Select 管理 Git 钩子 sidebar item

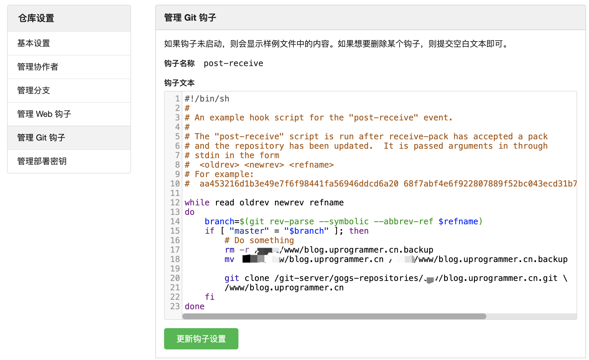tap(41, 138)
